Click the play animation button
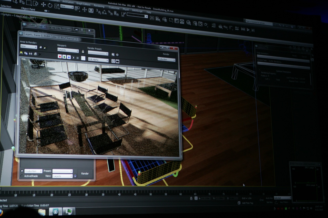The image size is (328, 218). [x=248, y=30]
